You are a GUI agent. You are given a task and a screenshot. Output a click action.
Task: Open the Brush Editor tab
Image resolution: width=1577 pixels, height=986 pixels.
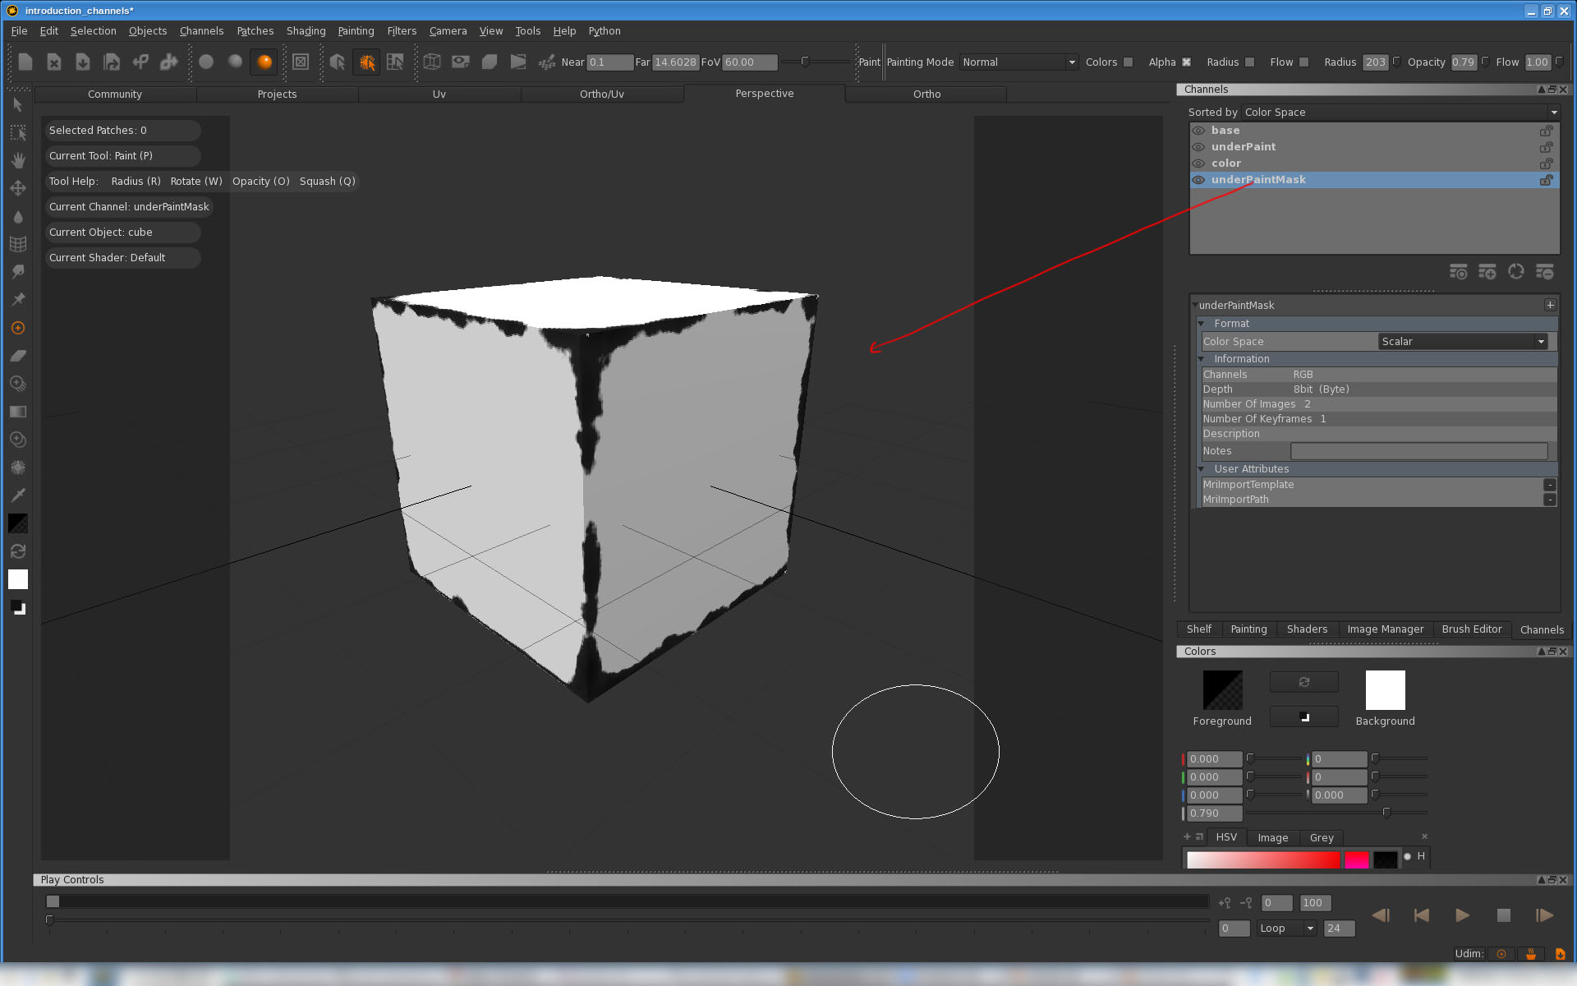coord(1471,629)
